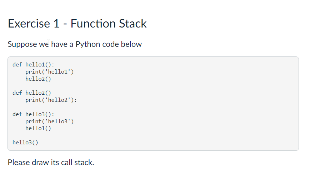
Task: Click the "Exercise 1 - Function Stack" heading
Action: click(77, 24)
